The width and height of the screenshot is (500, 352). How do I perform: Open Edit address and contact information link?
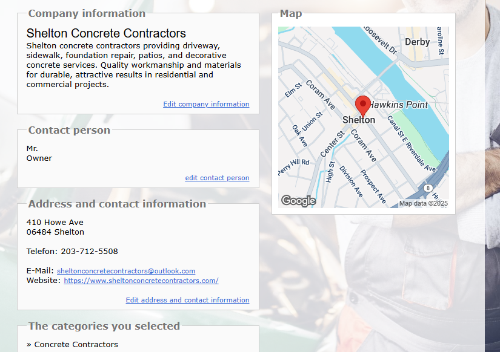point(187,300)
